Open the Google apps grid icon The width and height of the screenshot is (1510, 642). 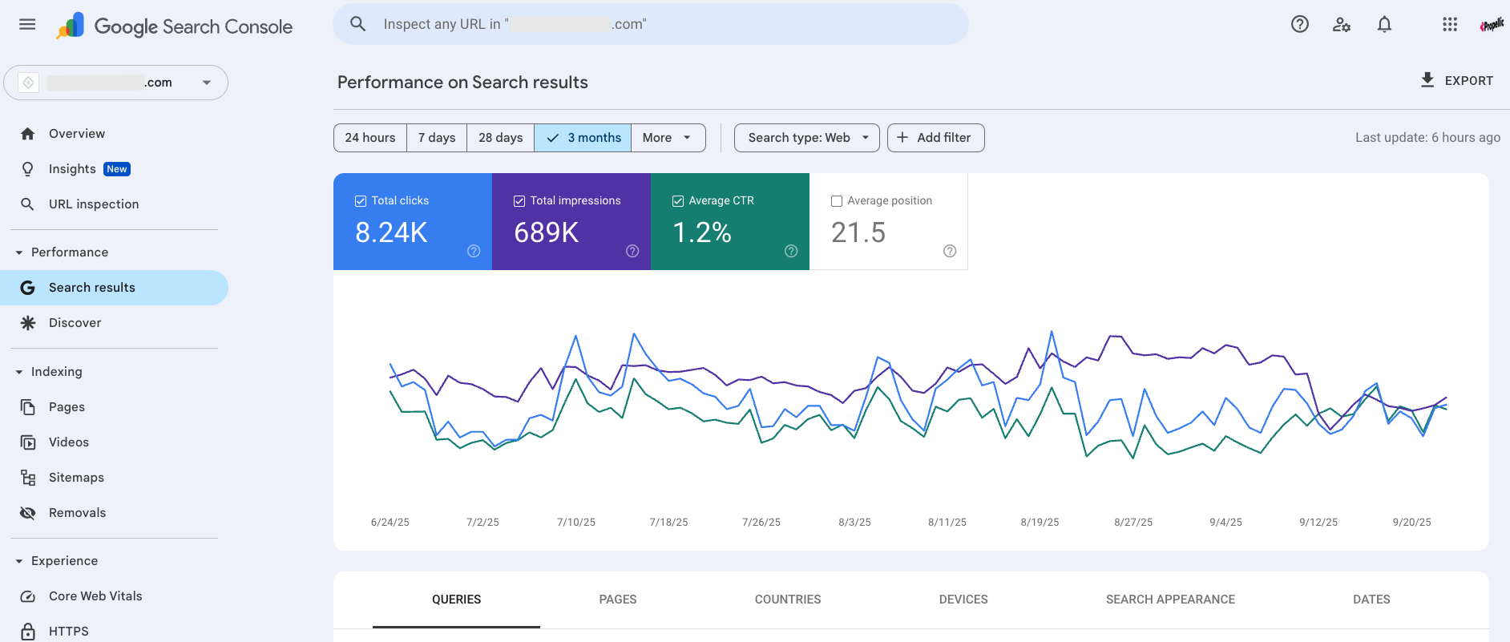click(x=1449, y=25)
